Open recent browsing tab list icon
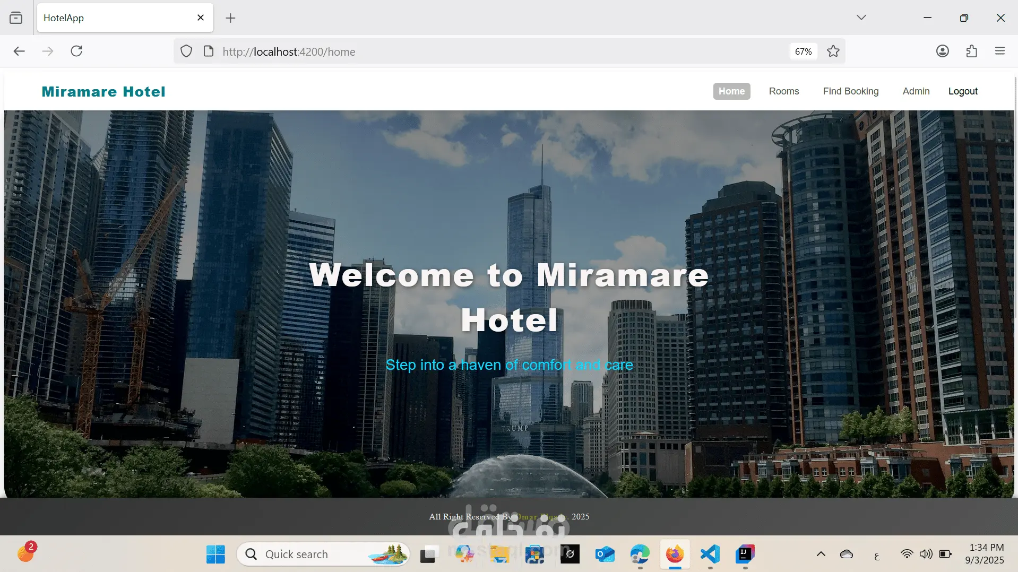 (16, 18)
